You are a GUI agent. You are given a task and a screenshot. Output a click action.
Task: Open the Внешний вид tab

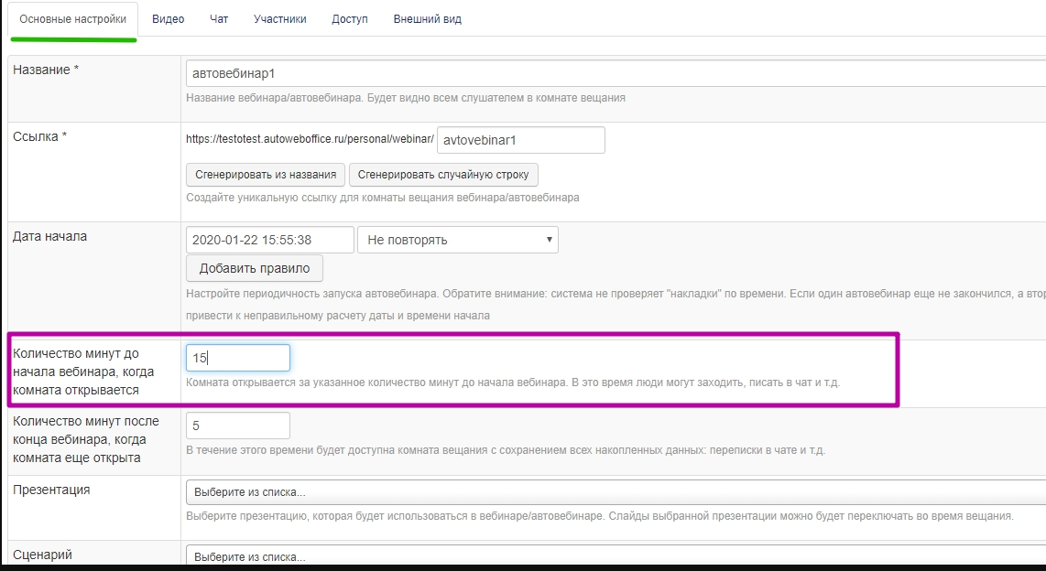(427, 19)
